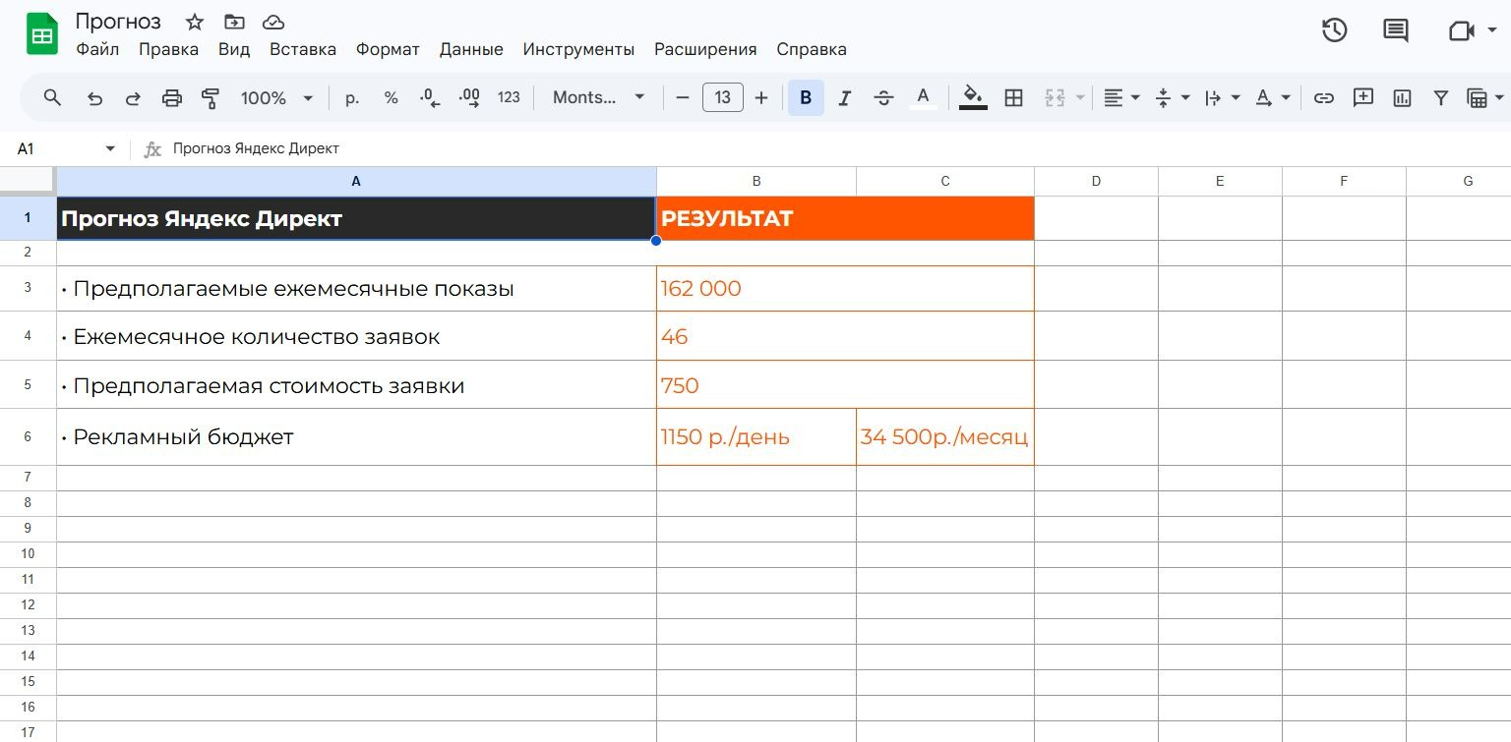Print the spreadsheet
Viewport: 1511px width, 742px height.
172,97
